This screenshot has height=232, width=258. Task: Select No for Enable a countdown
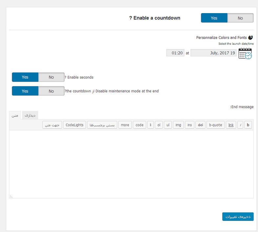240,18
